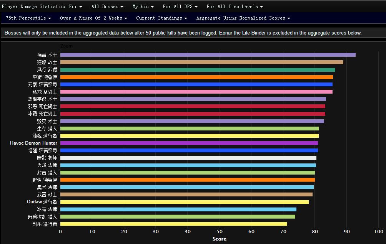Click the 奥术 法师 axis label
Viewport: 386px width, 244px height.
coord(47,187)
